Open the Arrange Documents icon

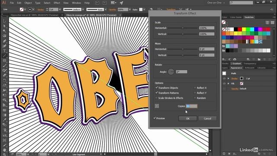(x=113, y=3)
